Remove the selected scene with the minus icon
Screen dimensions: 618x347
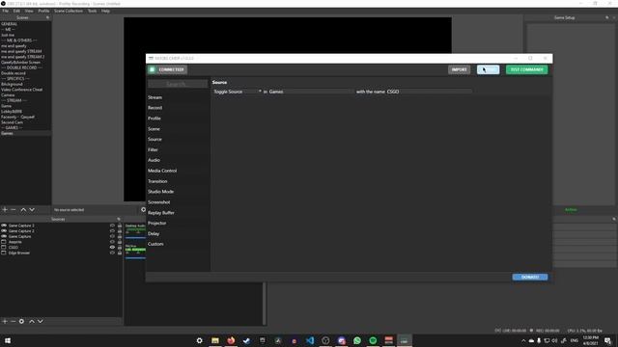13,210
